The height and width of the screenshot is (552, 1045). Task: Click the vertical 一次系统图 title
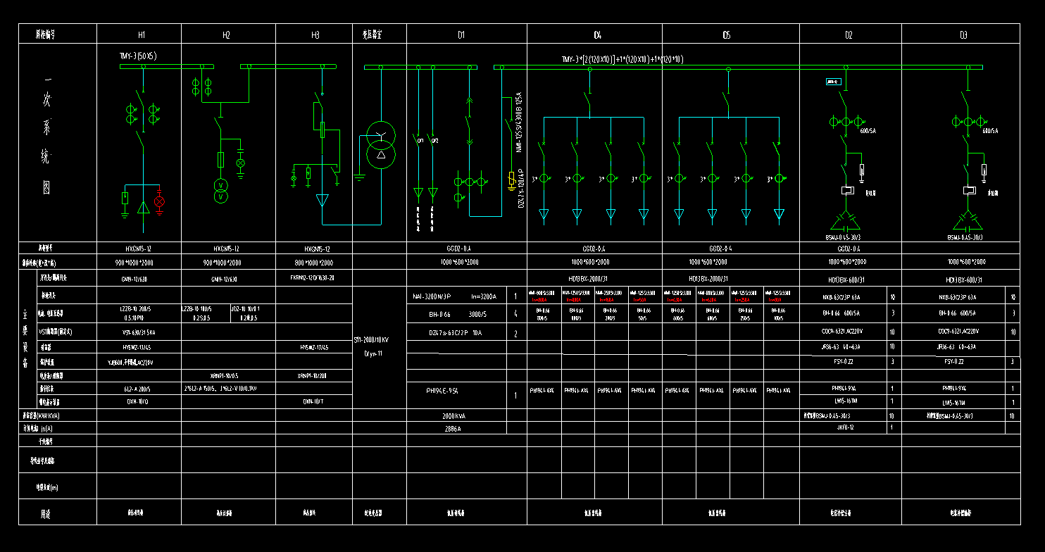pyautogui.click(x=46, y=136)
